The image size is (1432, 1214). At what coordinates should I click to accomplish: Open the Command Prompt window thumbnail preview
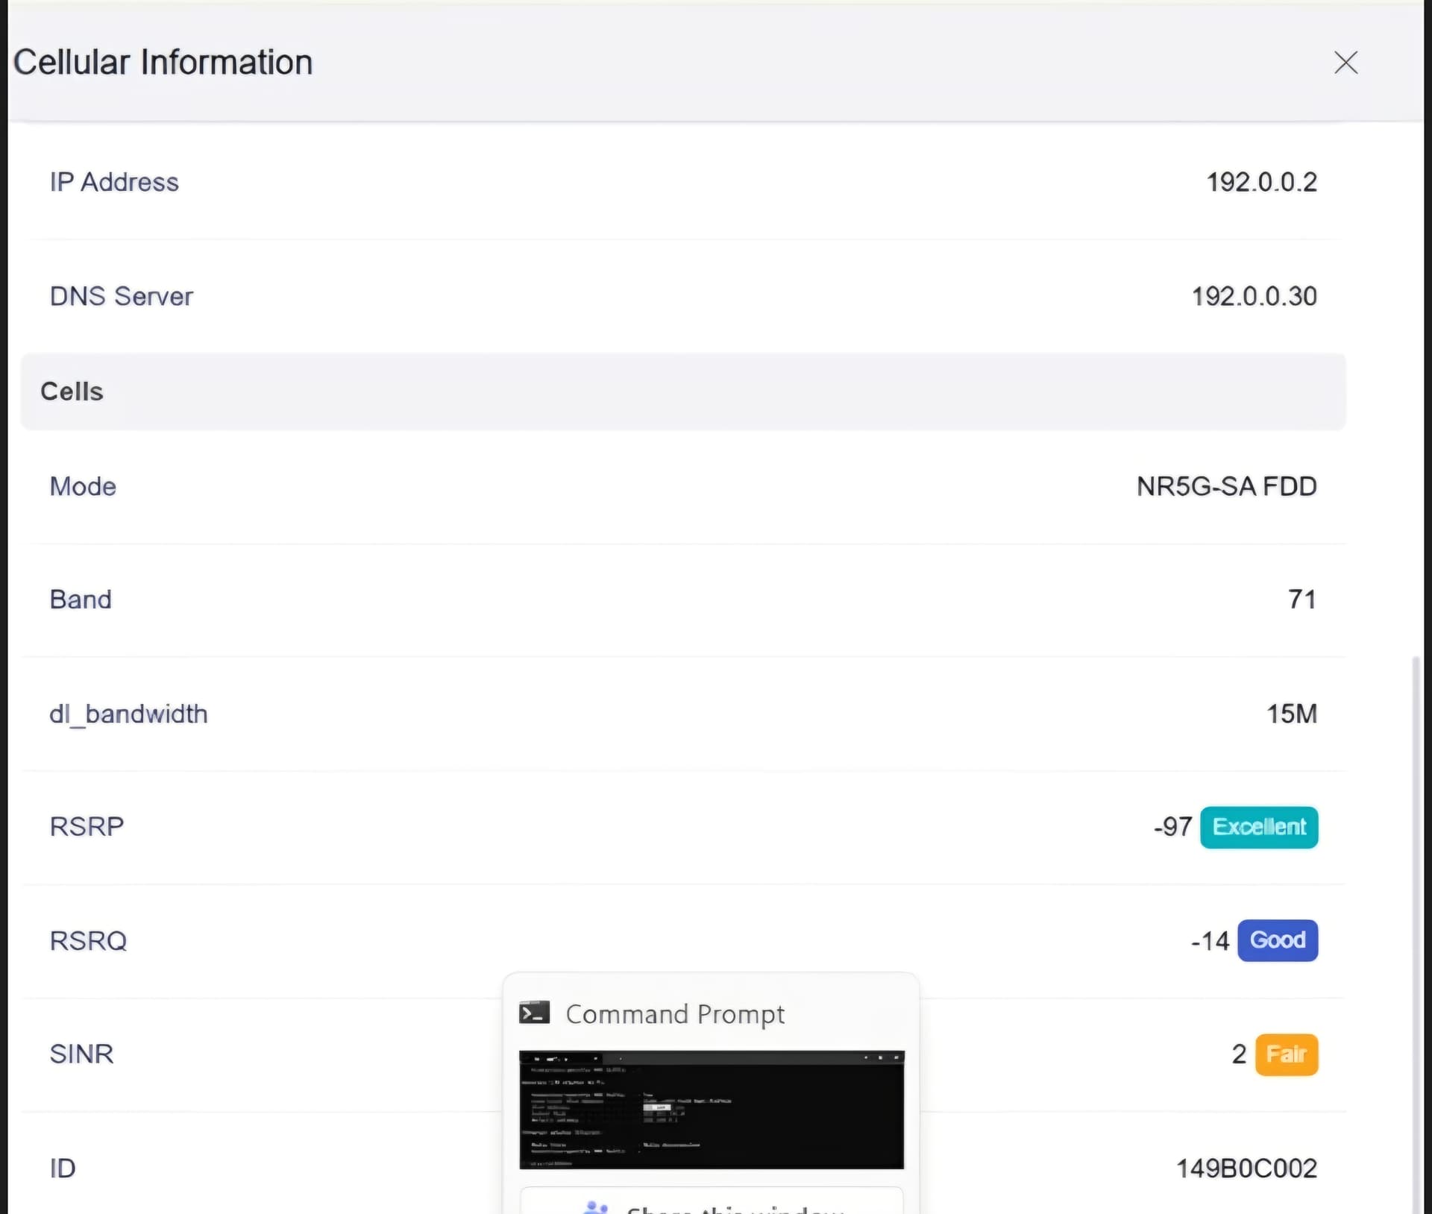coord(711,1109)
